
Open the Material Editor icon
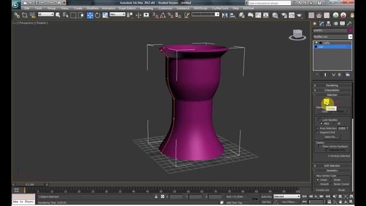coord(275,15)
